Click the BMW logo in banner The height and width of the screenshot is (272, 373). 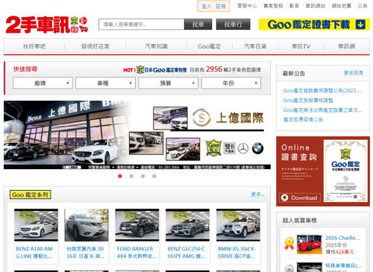coord(257,148)
